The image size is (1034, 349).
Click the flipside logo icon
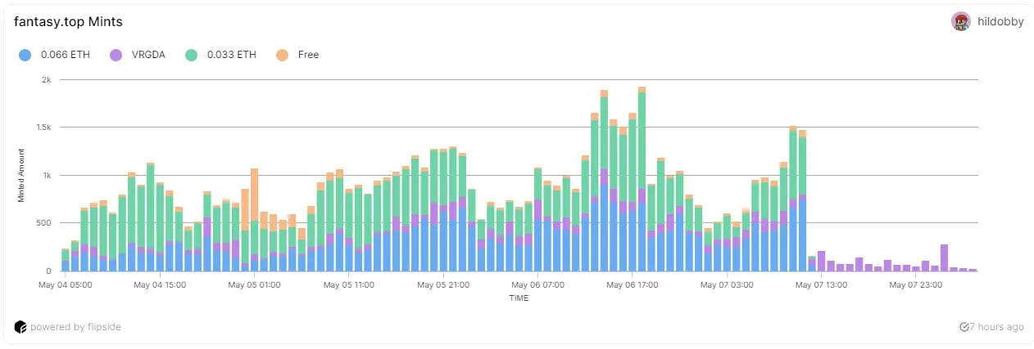20,327
